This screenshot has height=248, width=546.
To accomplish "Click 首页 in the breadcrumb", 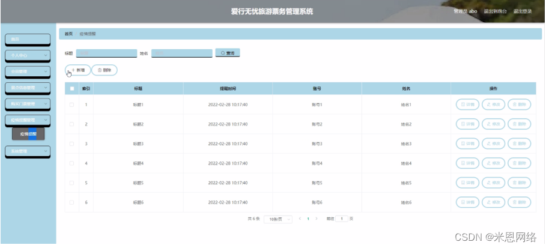I will click(68, 34).
